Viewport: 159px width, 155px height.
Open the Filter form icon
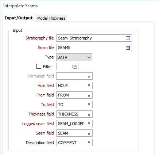[74, 67]
